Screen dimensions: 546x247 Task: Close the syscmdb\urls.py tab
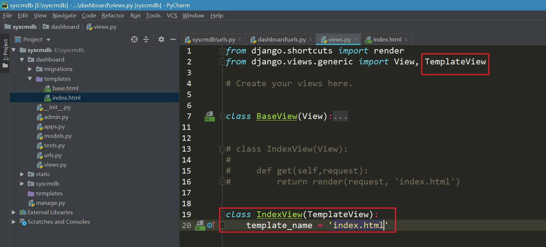240,40
